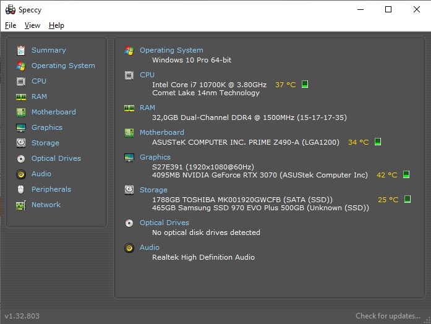
Task: Click the RAM icon in main panel
Action: tap(129, 108)
